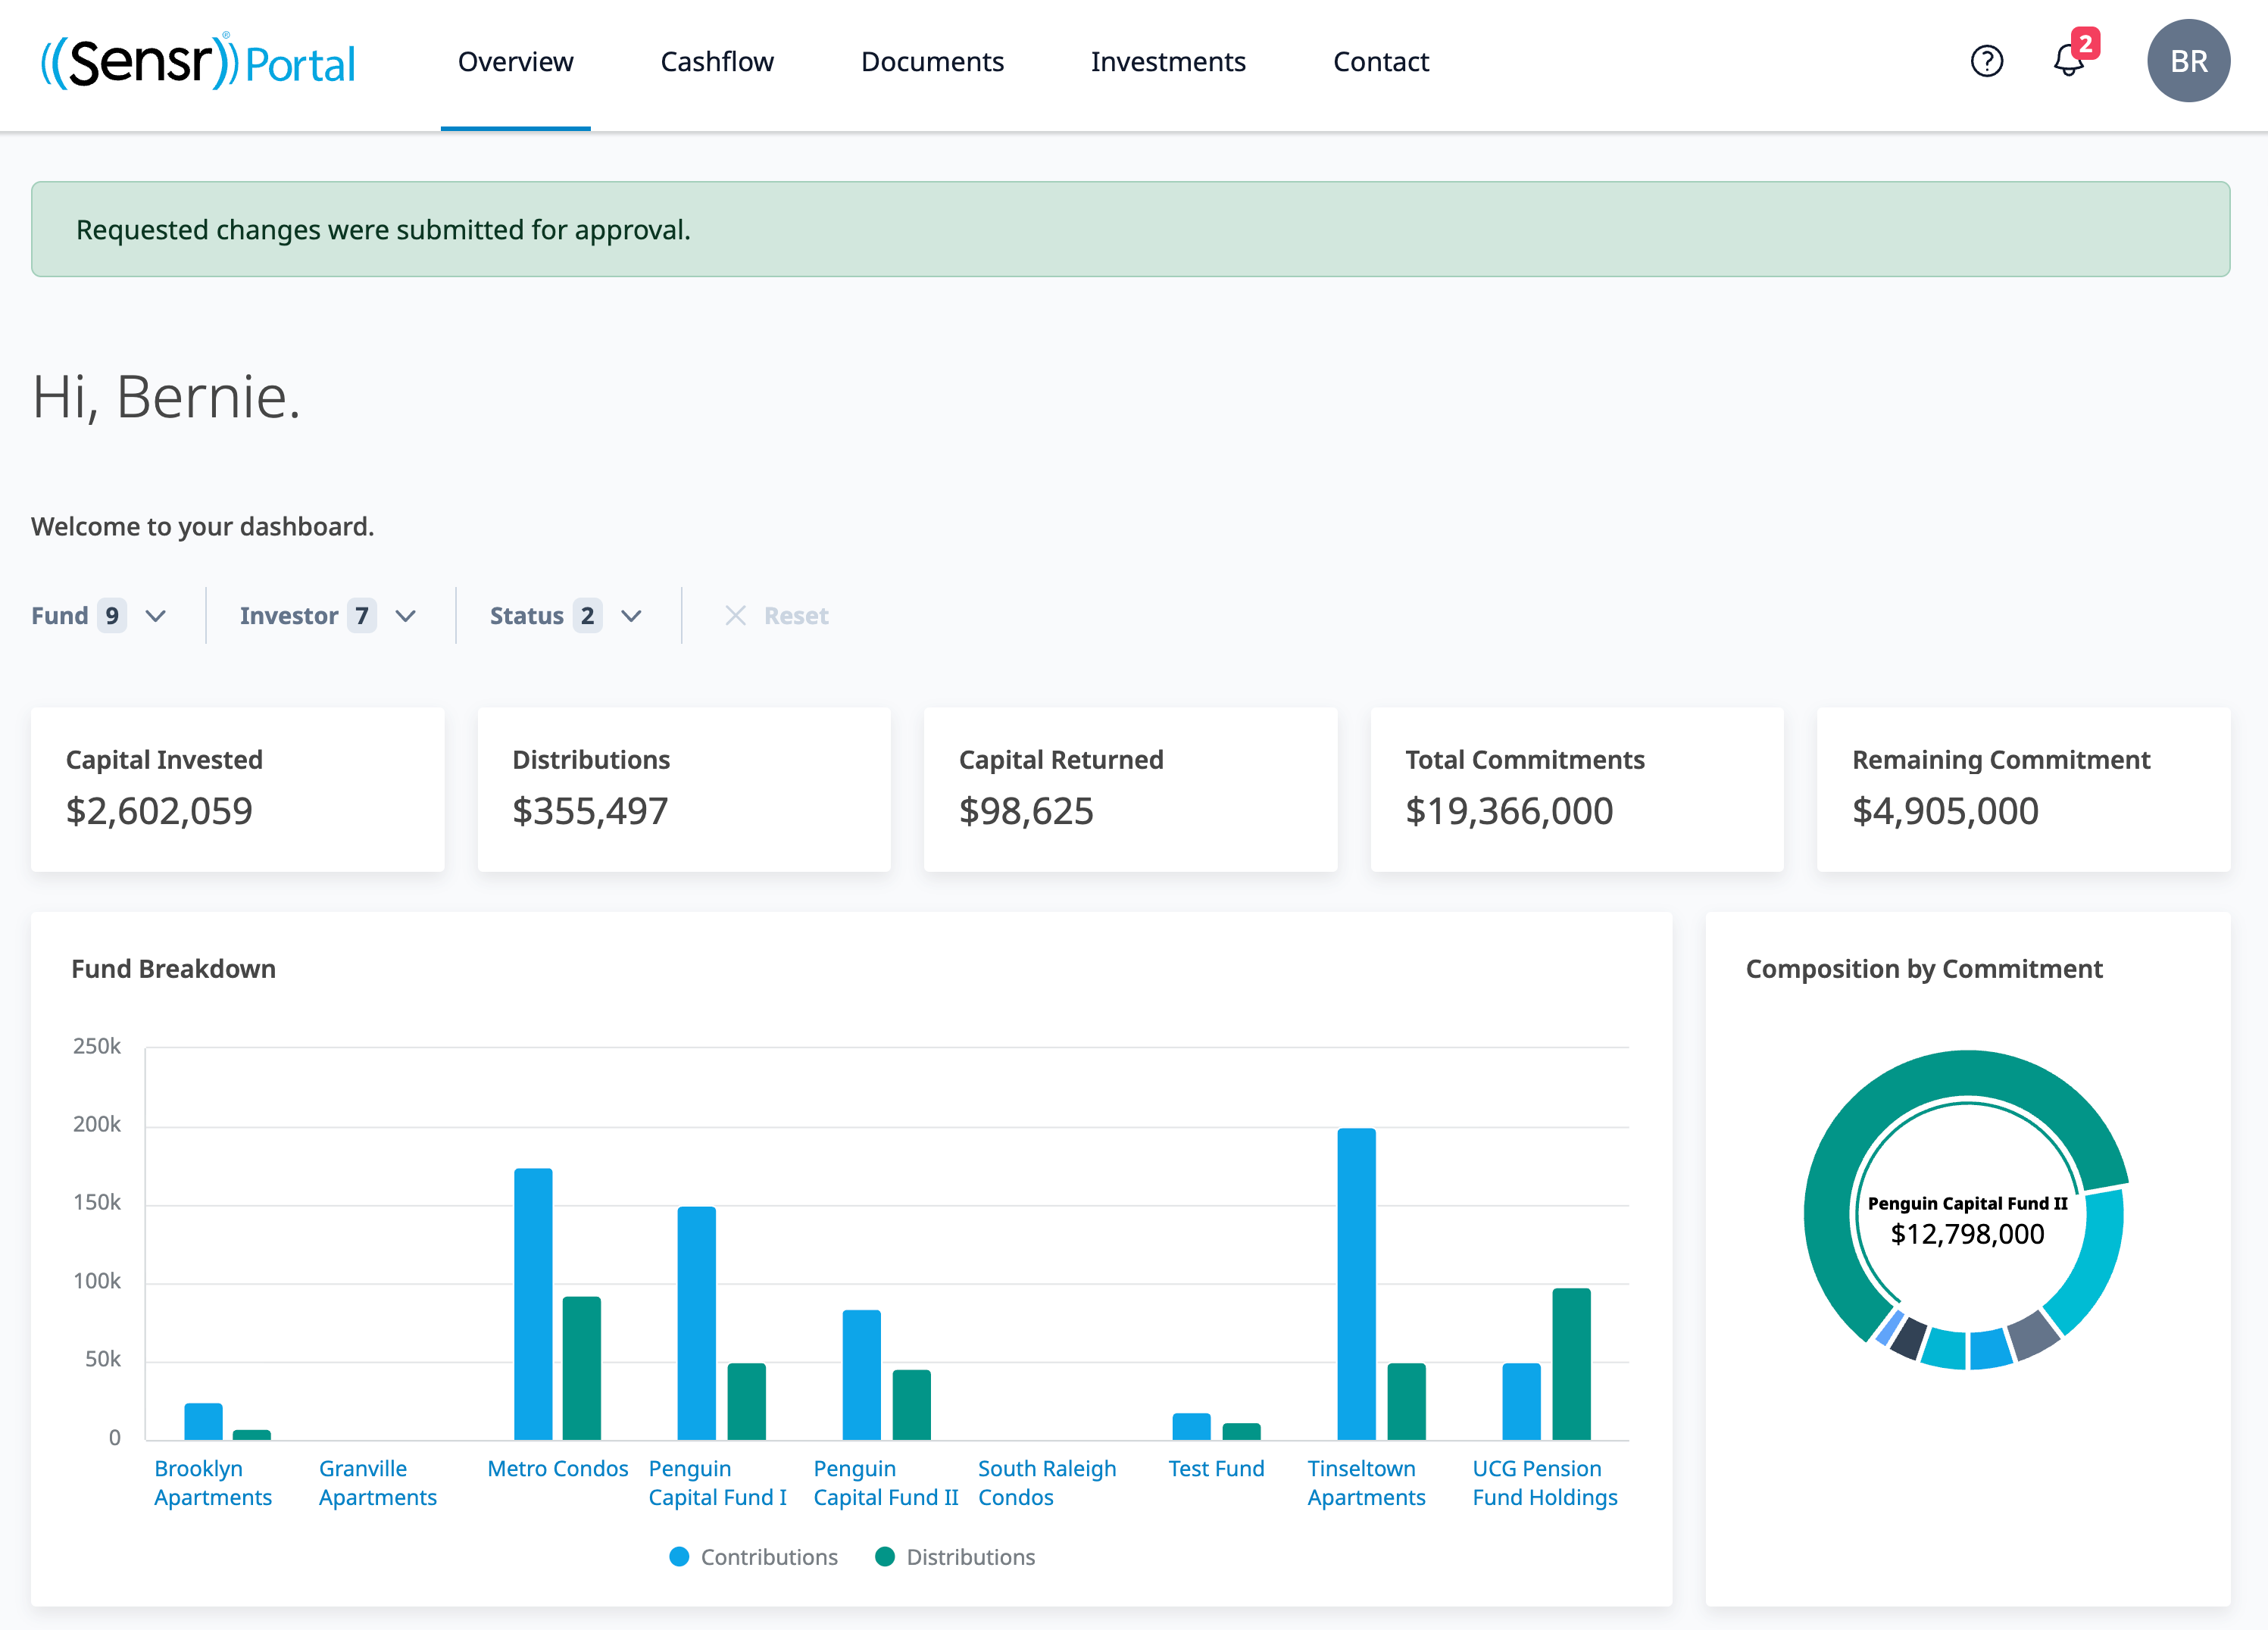The width and height of the screenshot is (2268, 1630).
Task: Open the Metro Condos fund link
Action: click(x=557, y=1468)
